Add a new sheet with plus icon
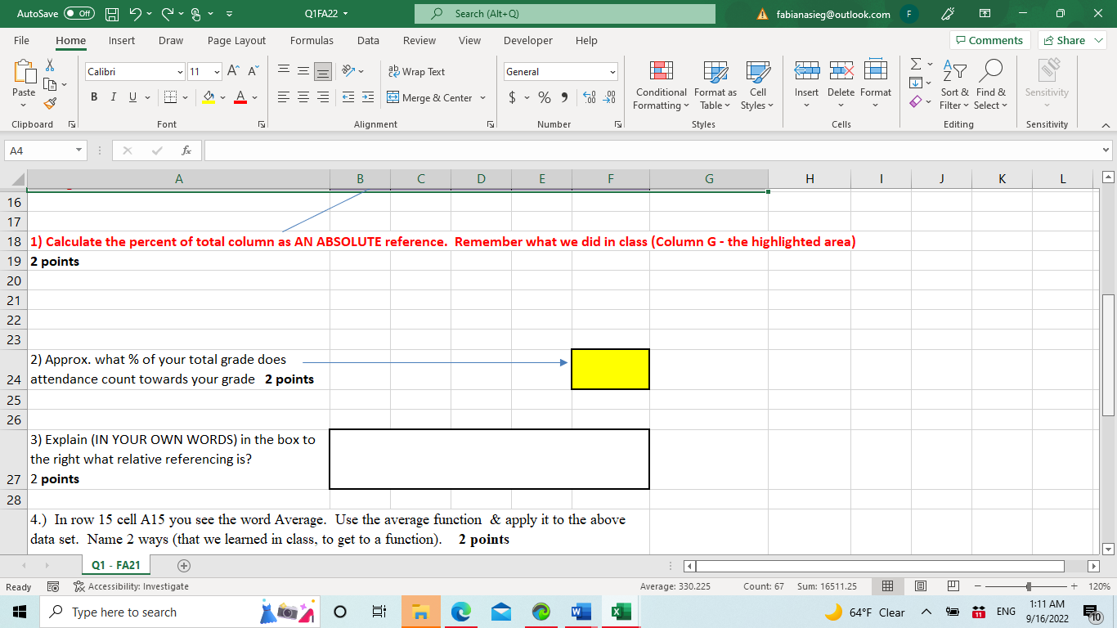 [x=183, y=565]
